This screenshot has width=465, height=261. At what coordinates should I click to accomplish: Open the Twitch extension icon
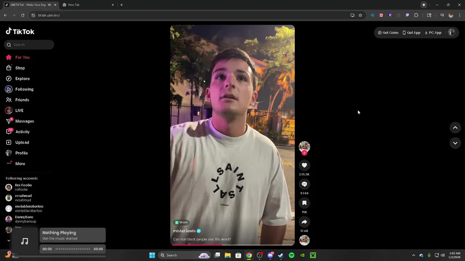point(407,15)
